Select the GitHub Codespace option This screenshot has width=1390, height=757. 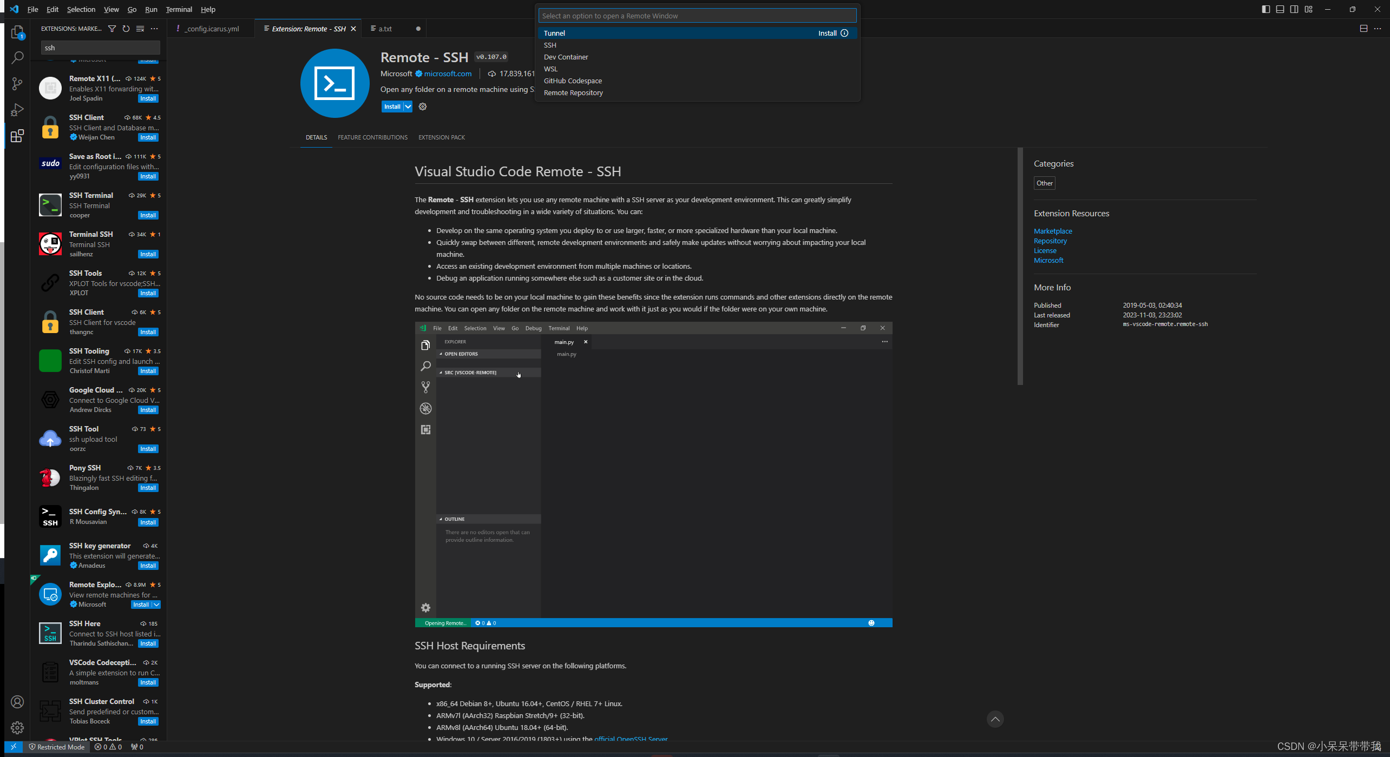click(x=697, y=81)
